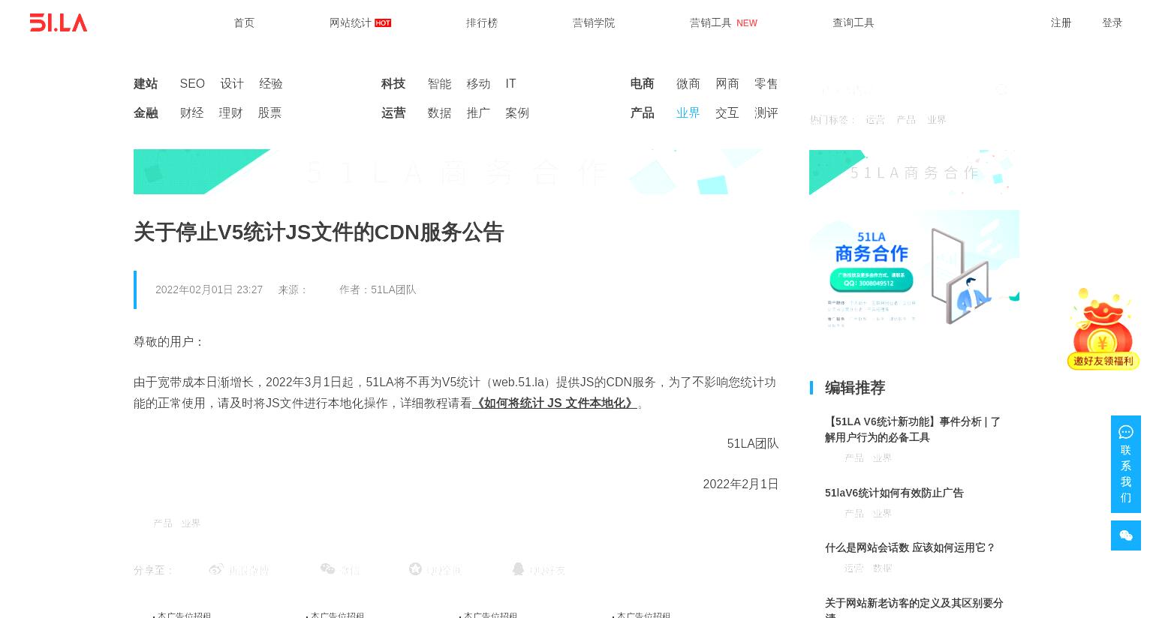
Task: Share article to Sina Weibo
Action: point(239,570)
